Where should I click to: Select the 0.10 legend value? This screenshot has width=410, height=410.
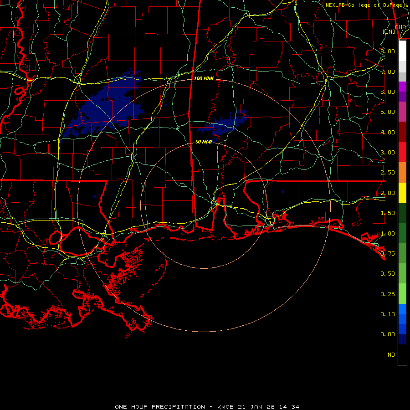coord(388,314)
